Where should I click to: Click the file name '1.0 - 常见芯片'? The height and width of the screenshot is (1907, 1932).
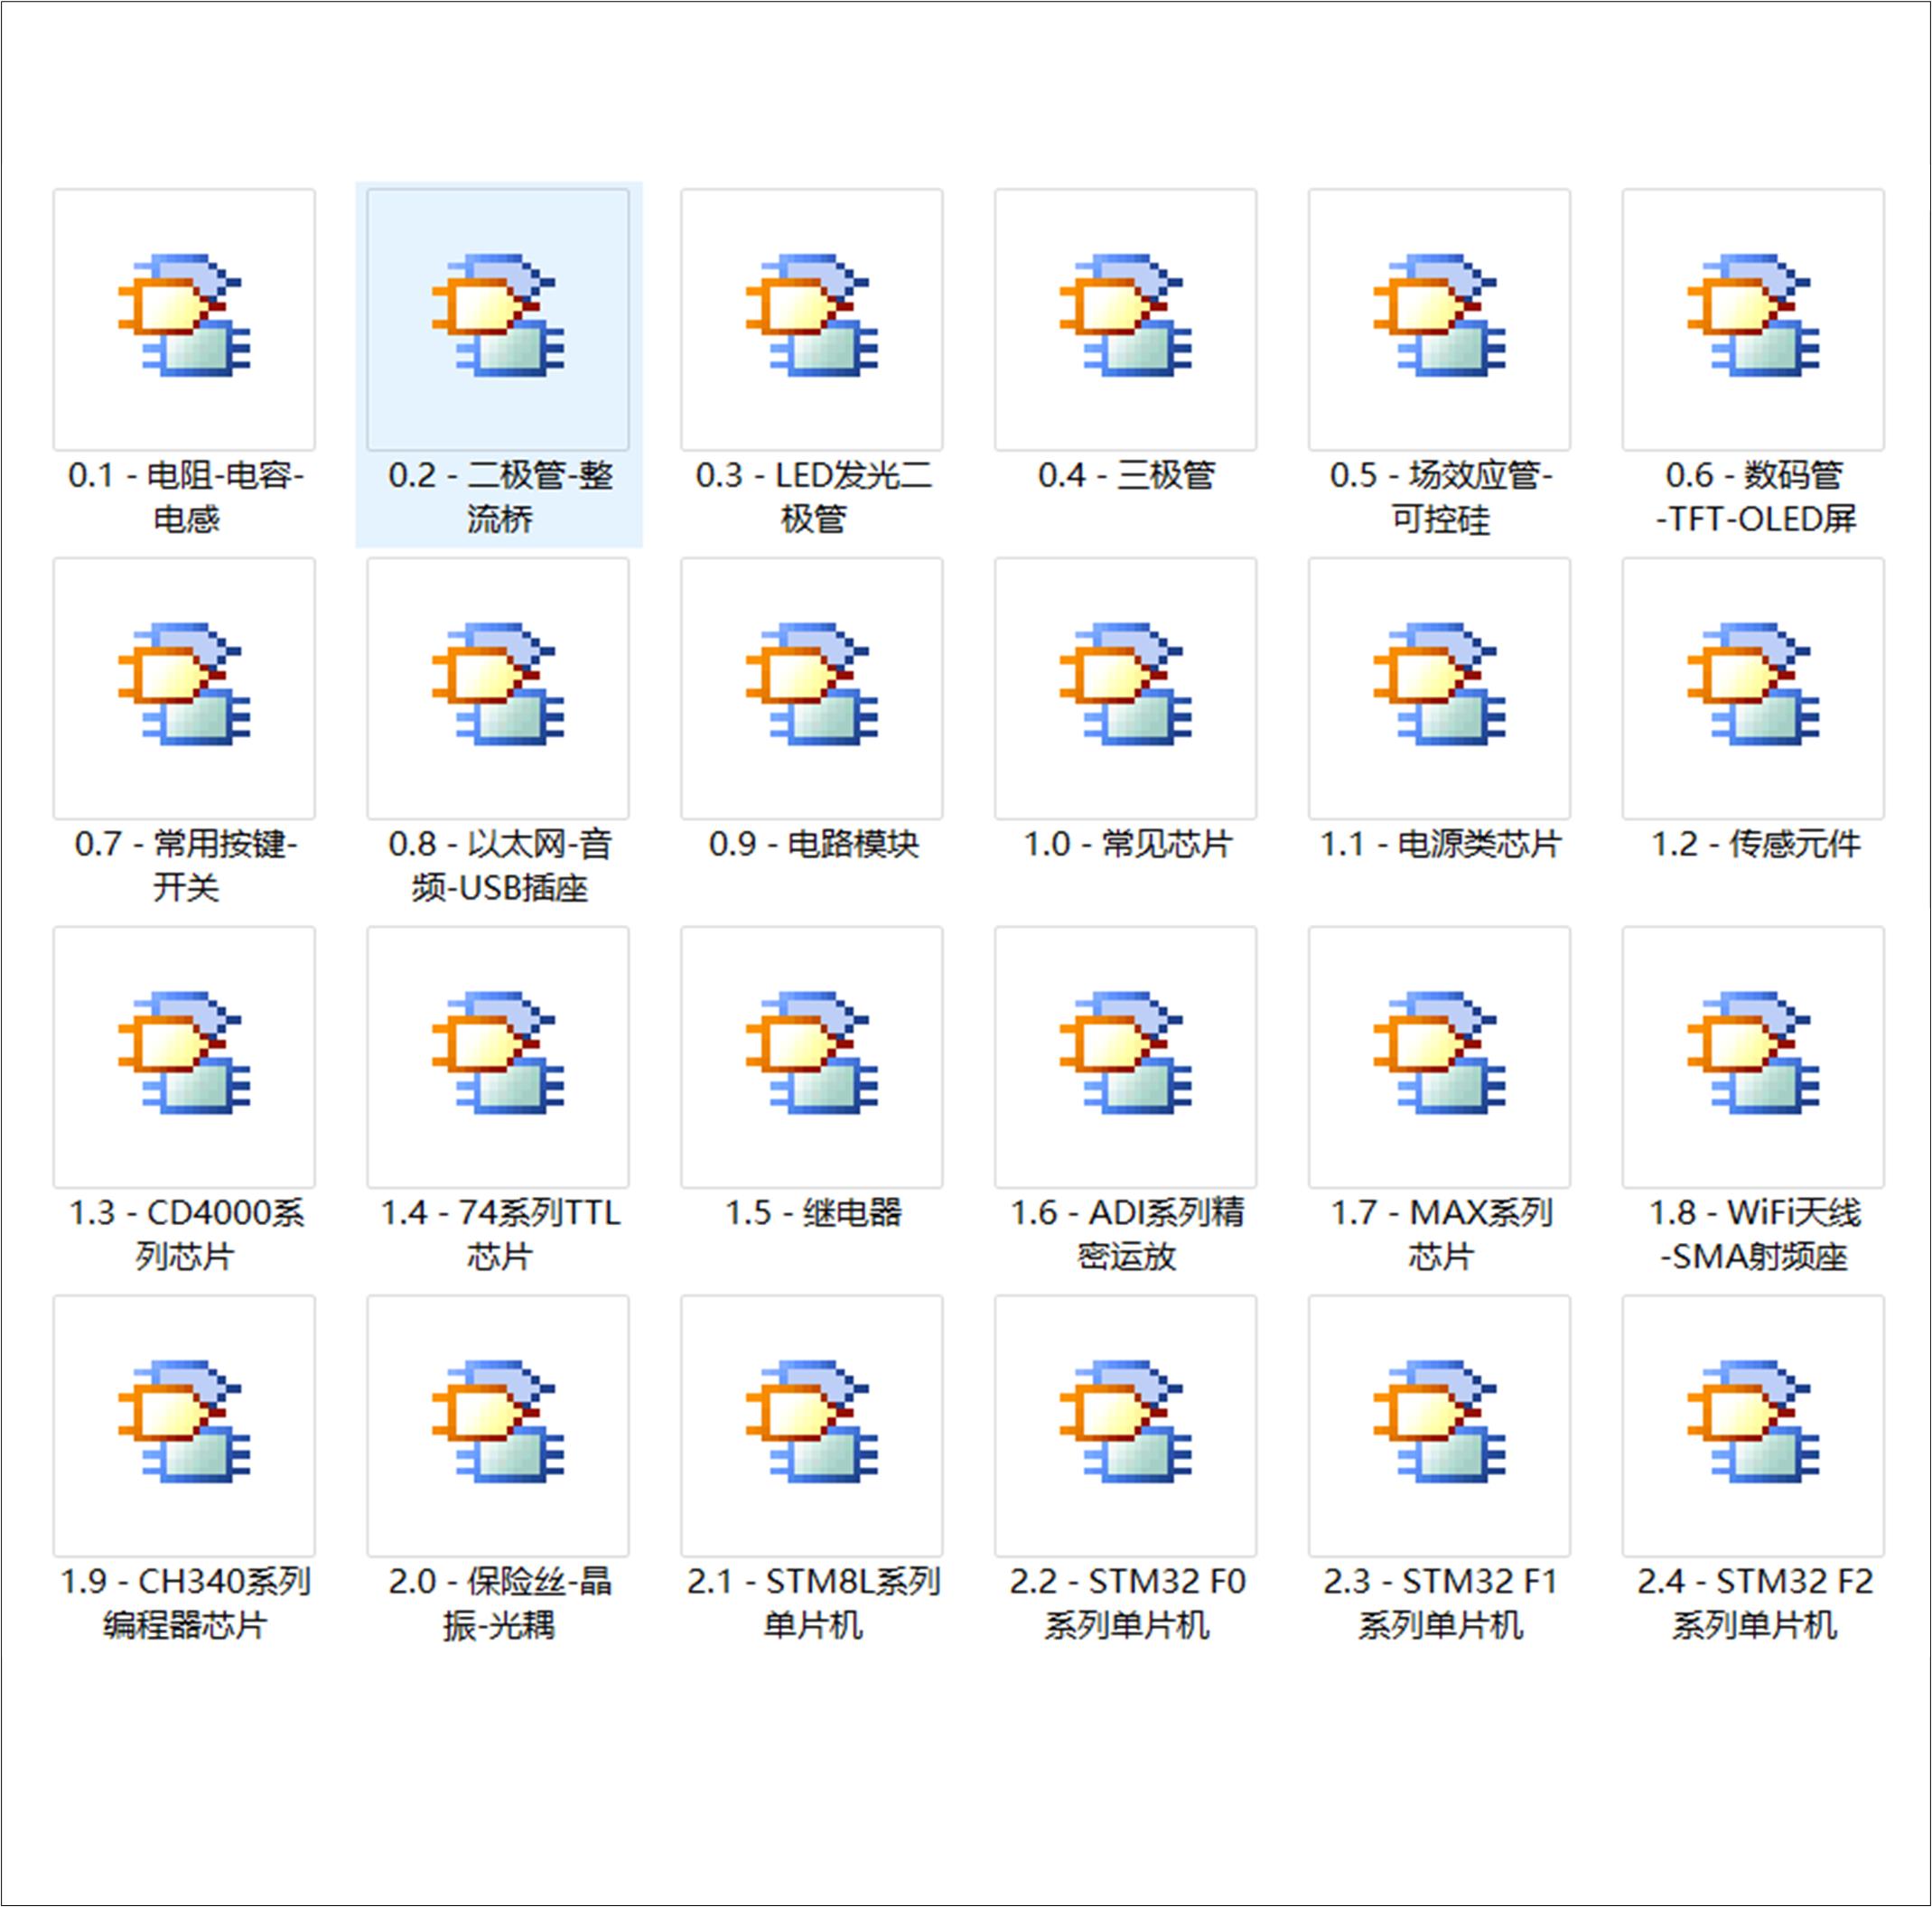point(1127,844)
